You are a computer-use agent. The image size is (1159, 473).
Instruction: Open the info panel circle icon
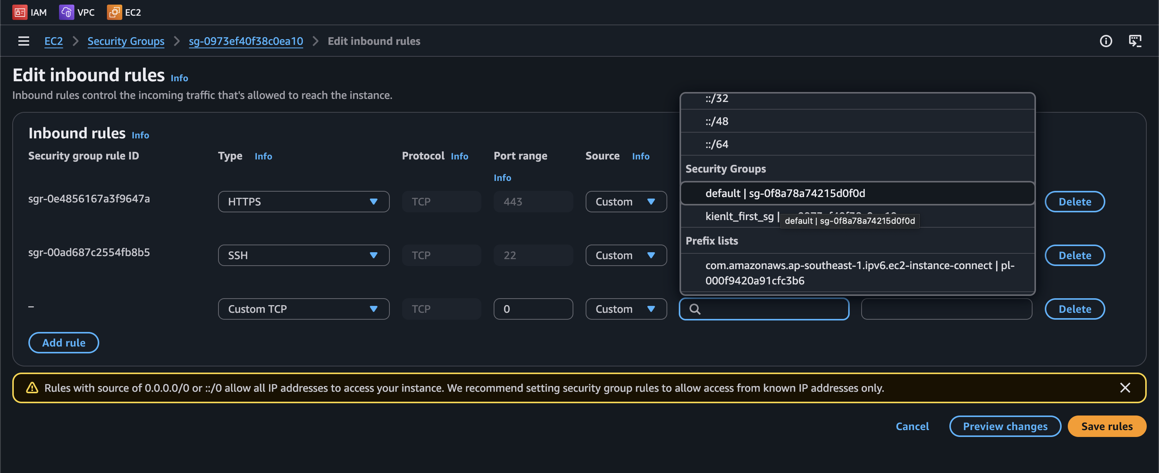[1105, 41]
